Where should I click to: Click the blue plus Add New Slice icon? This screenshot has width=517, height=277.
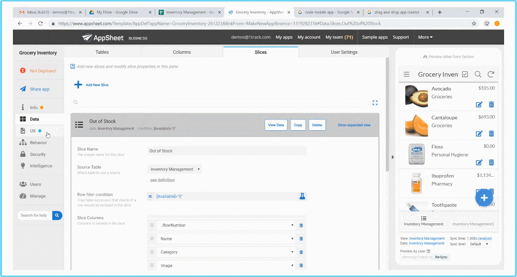(78, 85)
